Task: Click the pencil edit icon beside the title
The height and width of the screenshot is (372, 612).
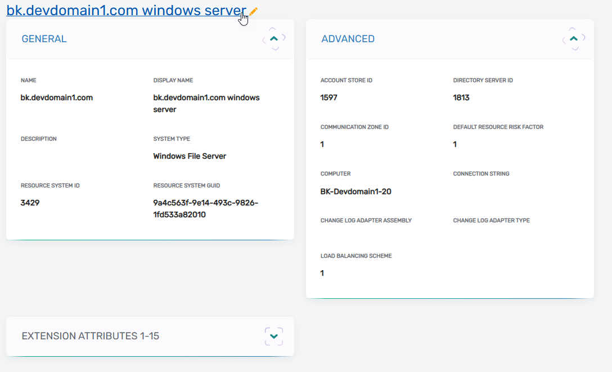Action: 254,11
